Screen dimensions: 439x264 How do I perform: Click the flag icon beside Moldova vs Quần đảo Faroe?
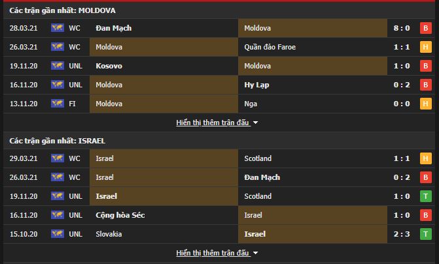tap(57, 47)
